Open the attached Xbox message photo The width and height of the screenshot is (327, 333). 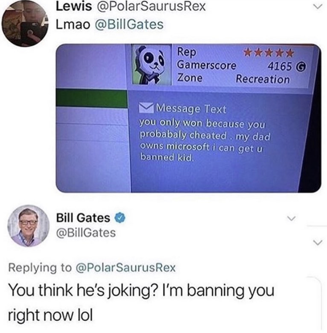point(188,118)
